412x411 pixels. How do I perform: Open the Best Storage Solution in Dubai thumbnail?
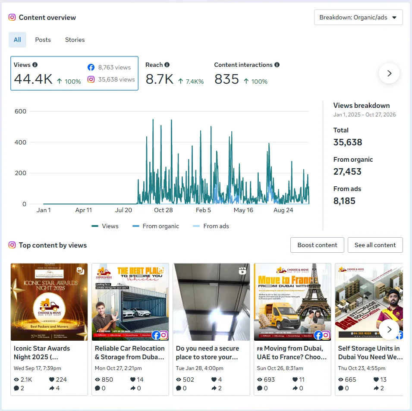tap(369, 302)
